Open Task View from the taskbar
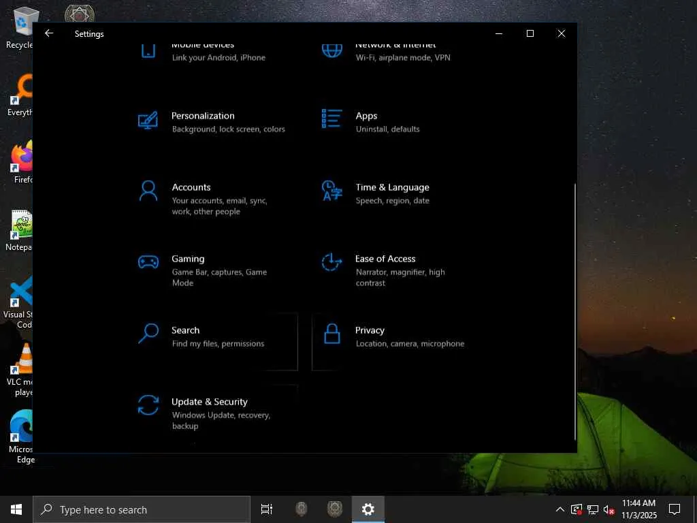 (267, 509)
